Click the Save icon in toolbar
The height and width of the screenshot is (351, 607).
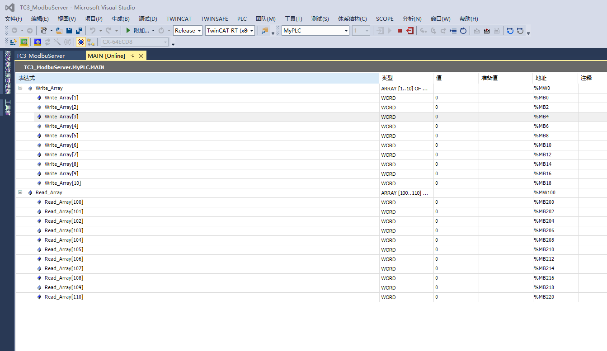(69, 30)
